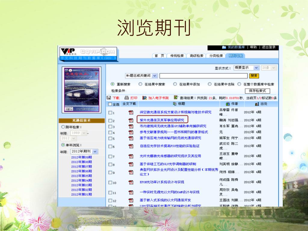Open PDF icon for row 2 article
Viewport: 308px width, 231px height.
131,120
